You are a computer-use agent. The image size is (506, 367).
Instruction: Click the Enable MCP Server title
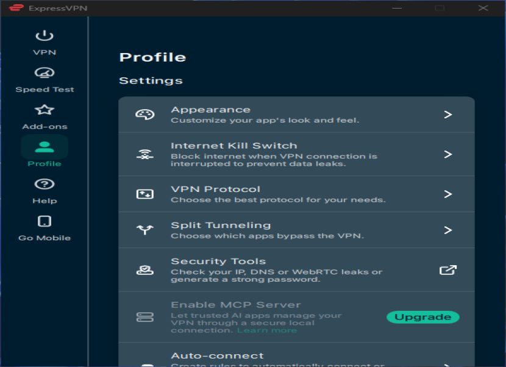(x=236, y=305)
